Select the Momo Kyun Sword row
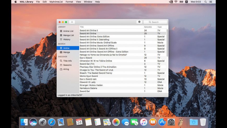The image size is (227, 128). (123, 76)
